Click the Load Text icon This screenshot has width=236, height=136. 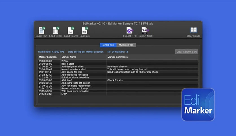point(42,30)
